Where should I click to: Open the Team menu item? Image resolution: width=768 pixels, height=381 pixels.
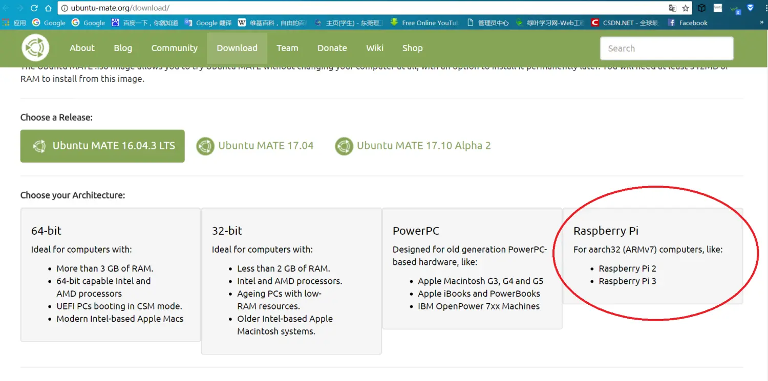pos(287,48)
